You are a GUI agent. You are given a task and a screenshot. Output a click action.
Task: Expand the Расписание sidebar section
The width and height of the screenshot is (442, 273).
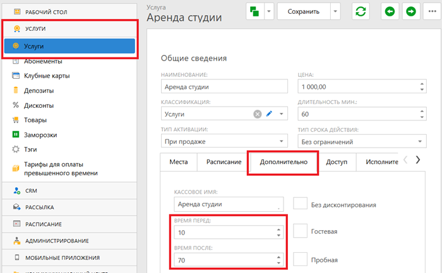pyautogui.click(x=69, y=224)
